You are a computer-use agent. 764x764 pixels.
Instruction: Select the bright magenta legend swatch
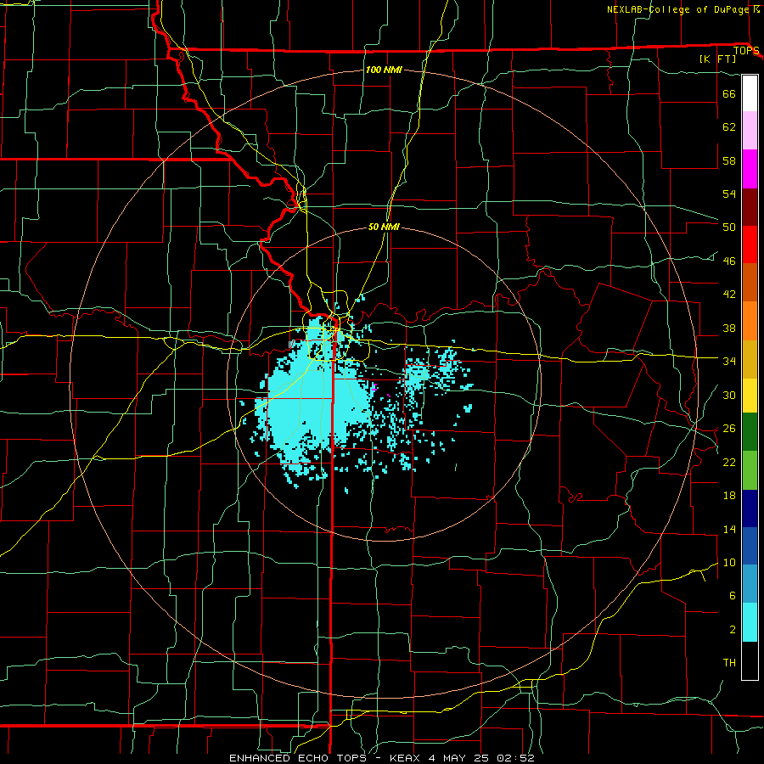750,169
